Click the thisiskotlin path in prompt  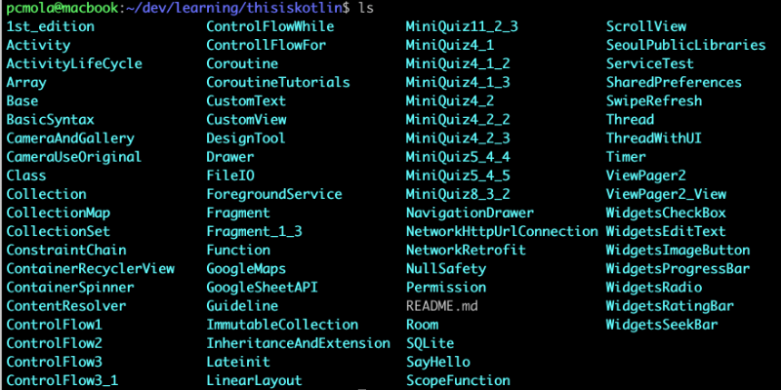tap(304, 9)
